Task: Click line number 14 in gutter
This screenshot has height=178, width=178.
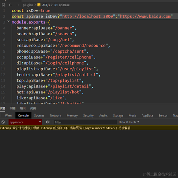Action: click(x=3, y=86)
